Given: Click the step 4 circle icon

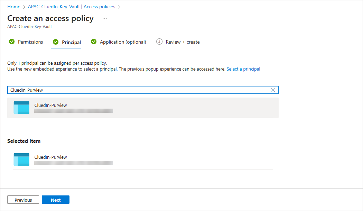Looking at the screenshot, I should point(159,42).
